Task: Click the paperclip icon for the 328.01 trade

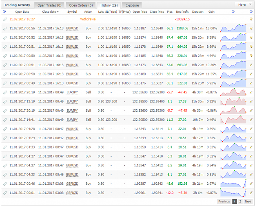Action: tap(5, 56)
